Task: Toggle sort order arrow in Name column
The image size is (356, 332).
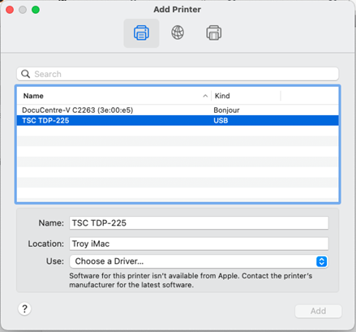Action: point(205,96)
